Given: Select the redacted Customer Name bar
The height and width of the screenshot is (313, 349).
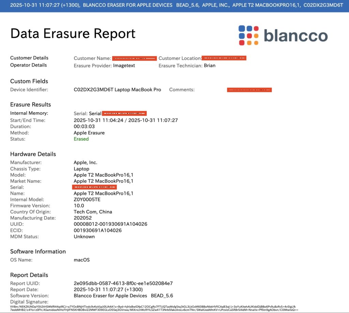Looking at the screenshot, I should (x=134, y=58).
